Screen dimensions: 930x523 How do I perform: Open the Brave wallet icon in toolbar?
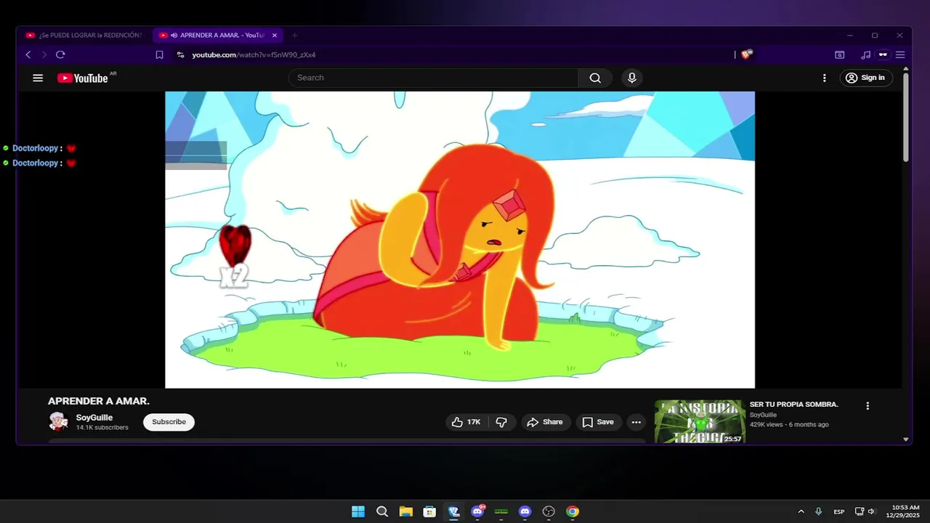point(839,54)
